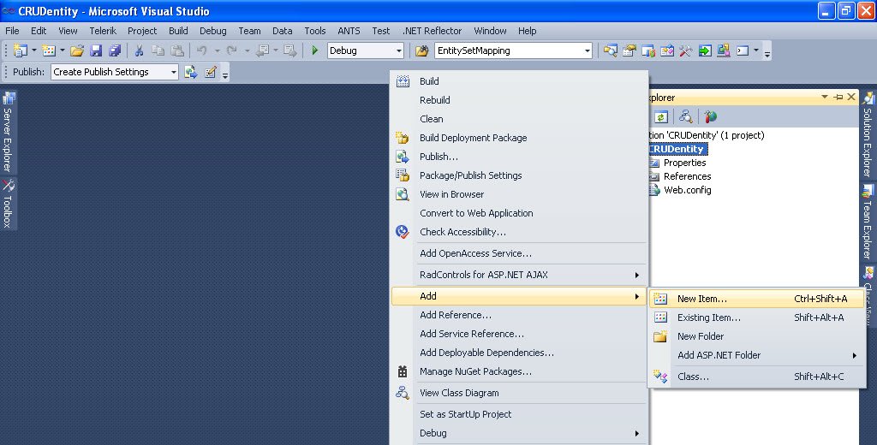Viewport: 877px width, 445px height.
Task: Open the Telerik menu
Action: 103,31
